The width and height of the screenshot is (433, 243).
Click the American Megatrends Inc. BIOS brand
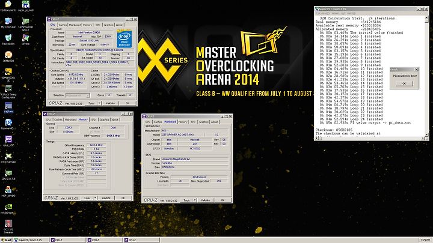coord(194,159)
